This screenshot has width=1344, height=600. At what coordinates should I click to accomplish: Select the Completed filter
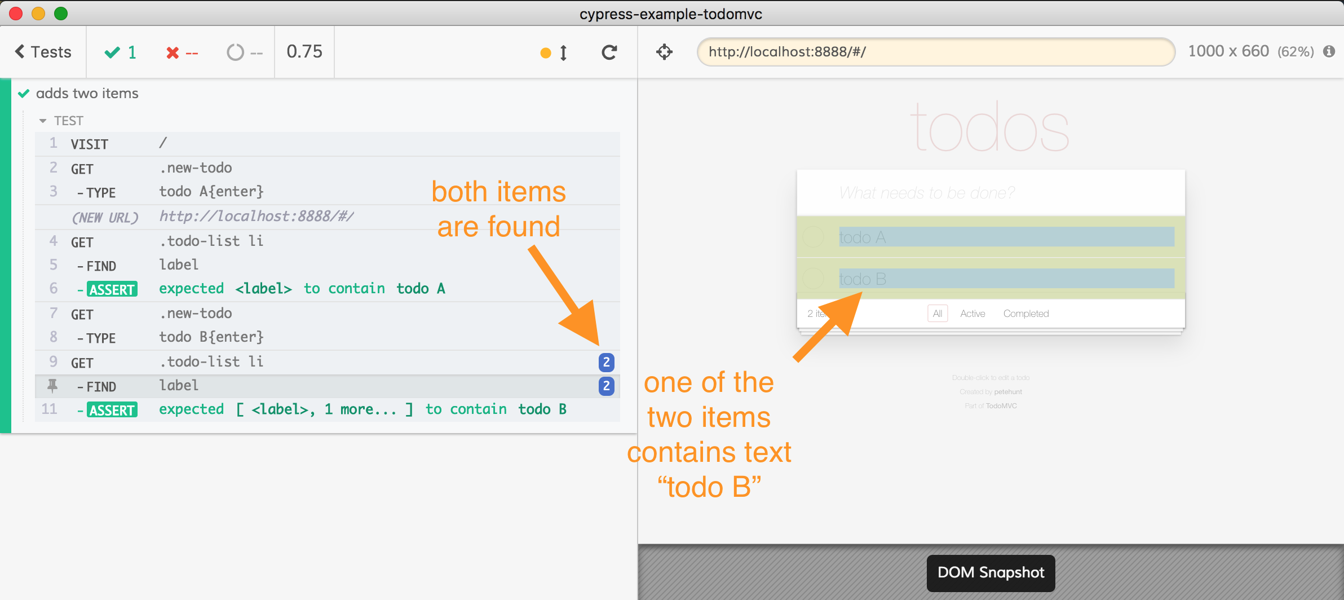1025,314
